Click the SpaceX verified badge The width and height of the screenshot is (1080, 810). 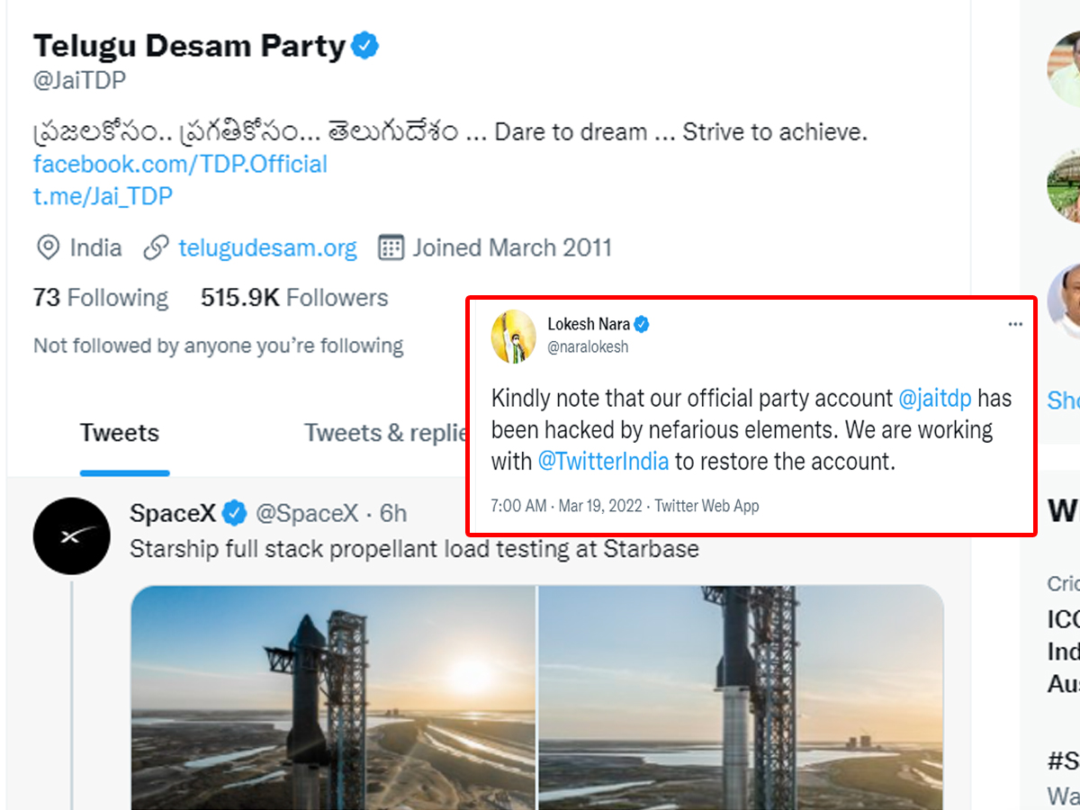[235, 513]
